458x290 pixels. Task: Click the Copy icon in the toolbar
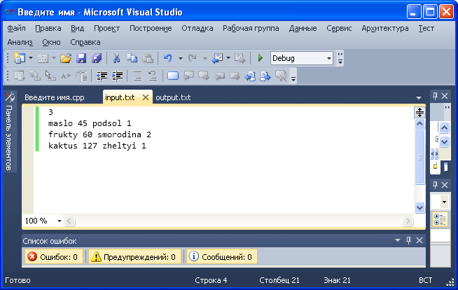[132, 58]
